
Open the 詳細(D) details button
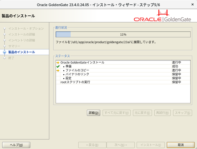[94, 113]
